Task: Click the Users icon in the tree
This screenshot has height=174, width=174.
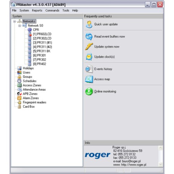Action: [x=19, y=72]
